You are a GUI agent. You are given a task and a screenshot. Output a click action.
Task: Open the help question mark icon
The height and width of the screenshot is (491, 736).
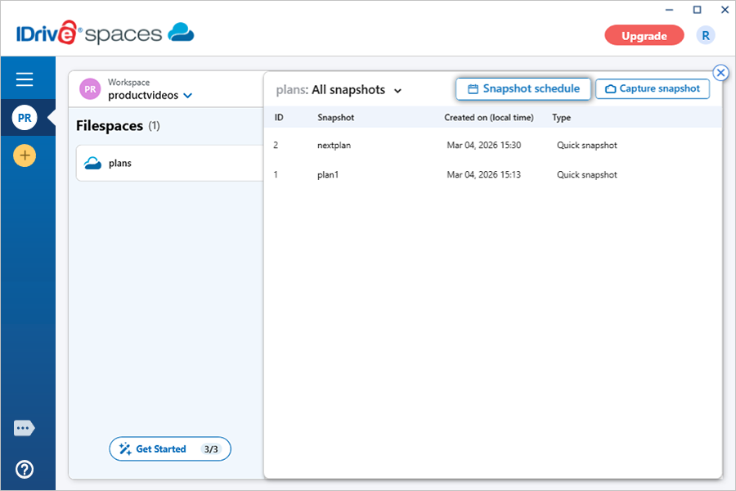(25, 469)
